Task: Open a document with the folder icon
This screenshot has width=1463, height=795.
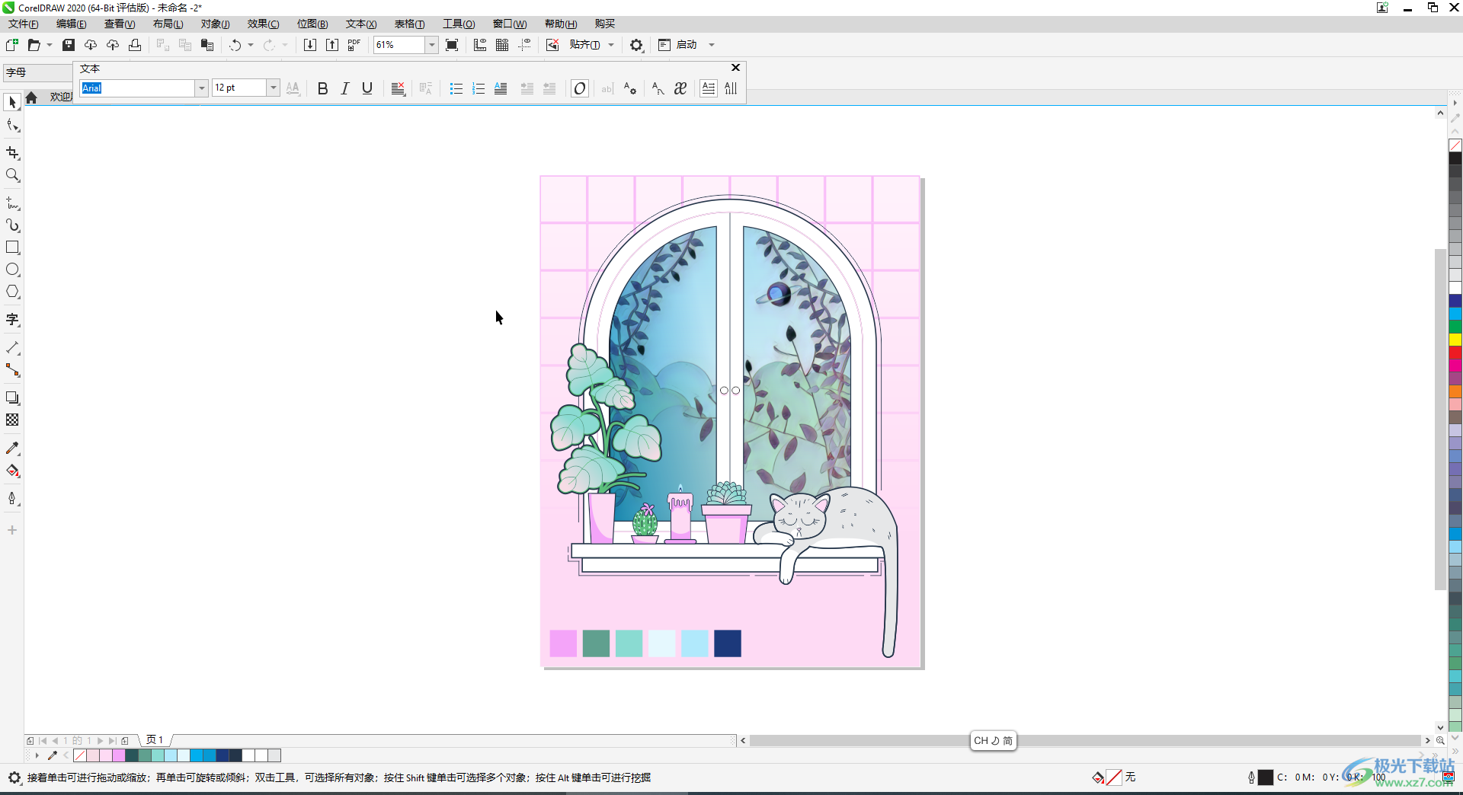Action: [x=34, y=45]
